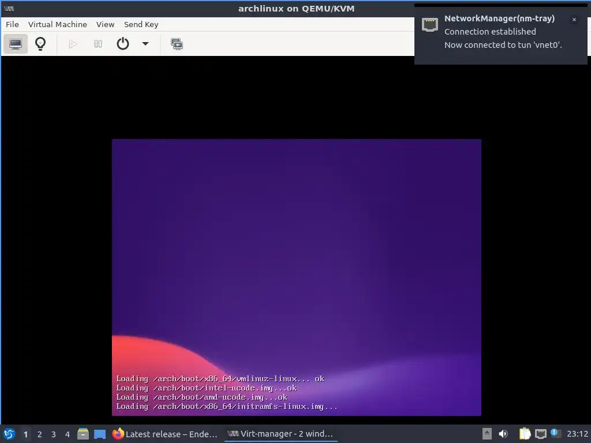Open the manage VM snapshots icon

click(177, 44)
